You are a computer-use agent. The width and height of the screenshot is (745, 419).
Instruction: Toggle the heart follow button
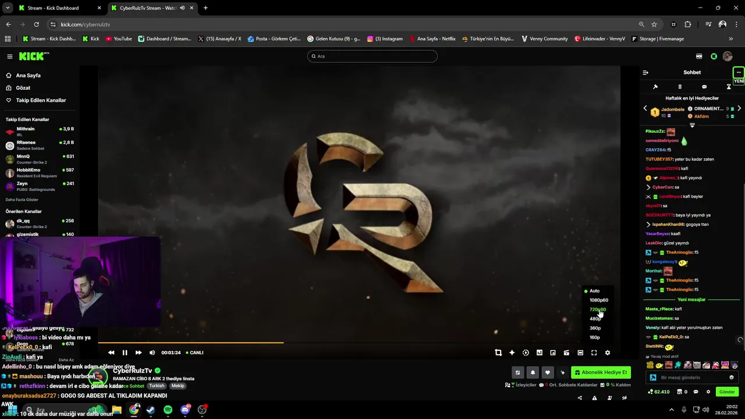point(548,372)
